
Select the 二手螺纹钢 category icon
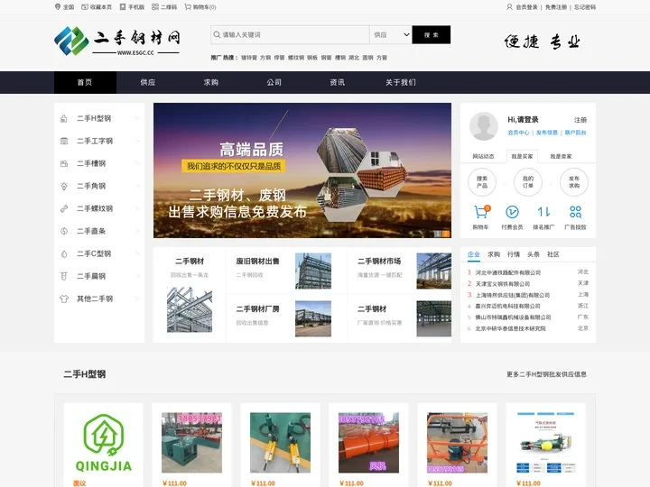tap(64, 208)
